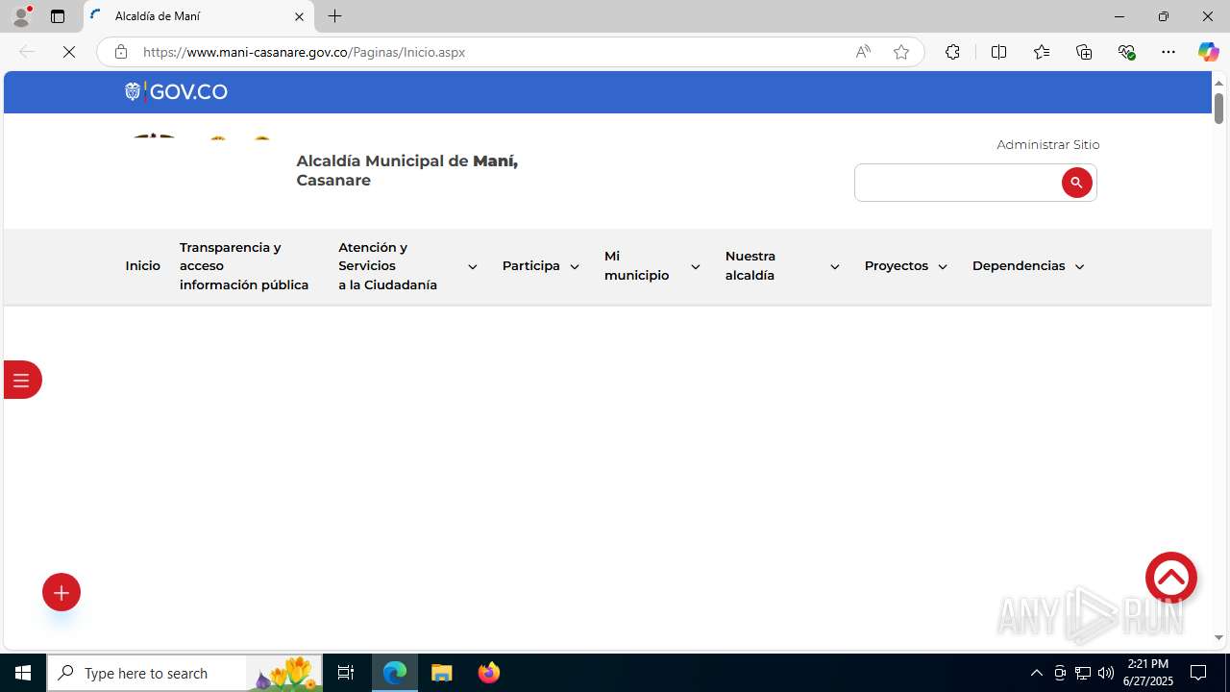Click the red scroll-to-top arrow button
The image size is (1230, 692).
[1170, 578]
